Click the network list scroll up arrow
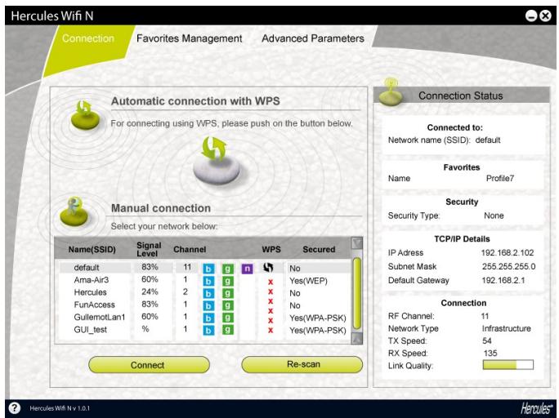Viewport: 559px width, 418px height. coord(356,242)
